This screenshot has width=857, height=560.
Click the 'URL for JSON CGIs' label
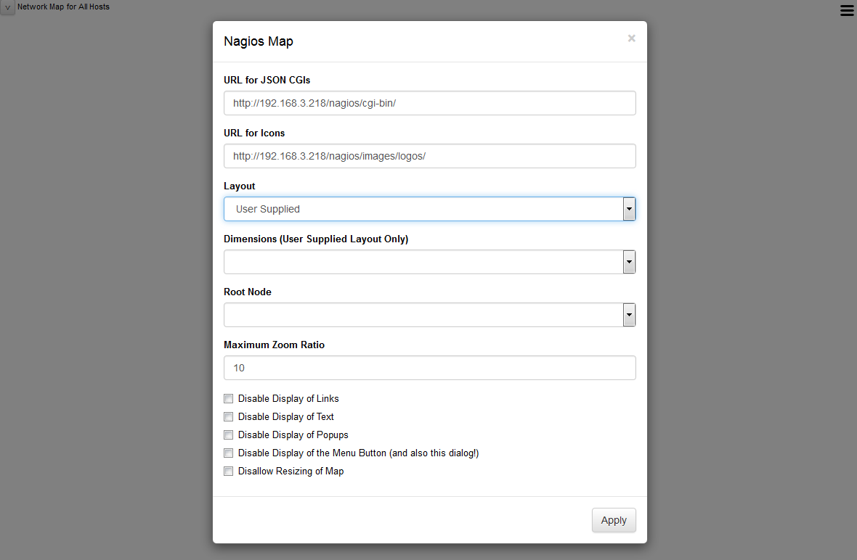[x=267, y=80]
